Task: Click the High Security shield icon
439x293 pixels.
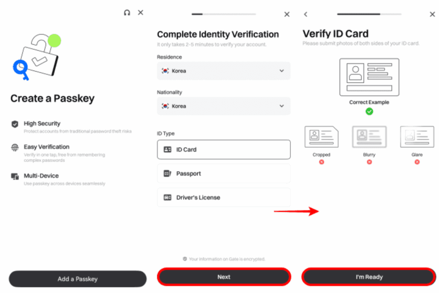Action: pos(15,124)
